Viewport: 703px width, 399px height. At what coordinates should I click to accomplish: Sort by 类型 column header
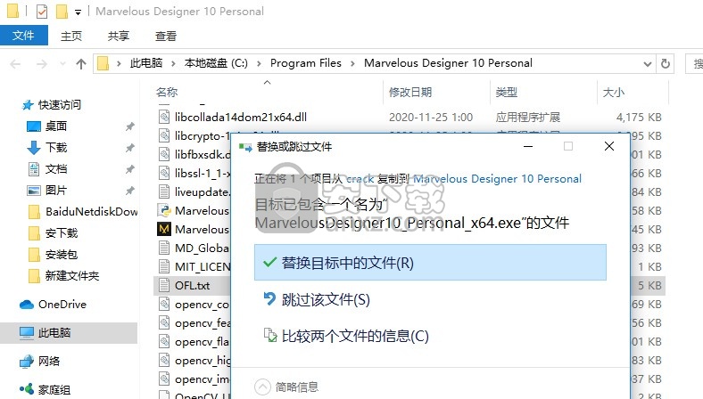point(506,92)
